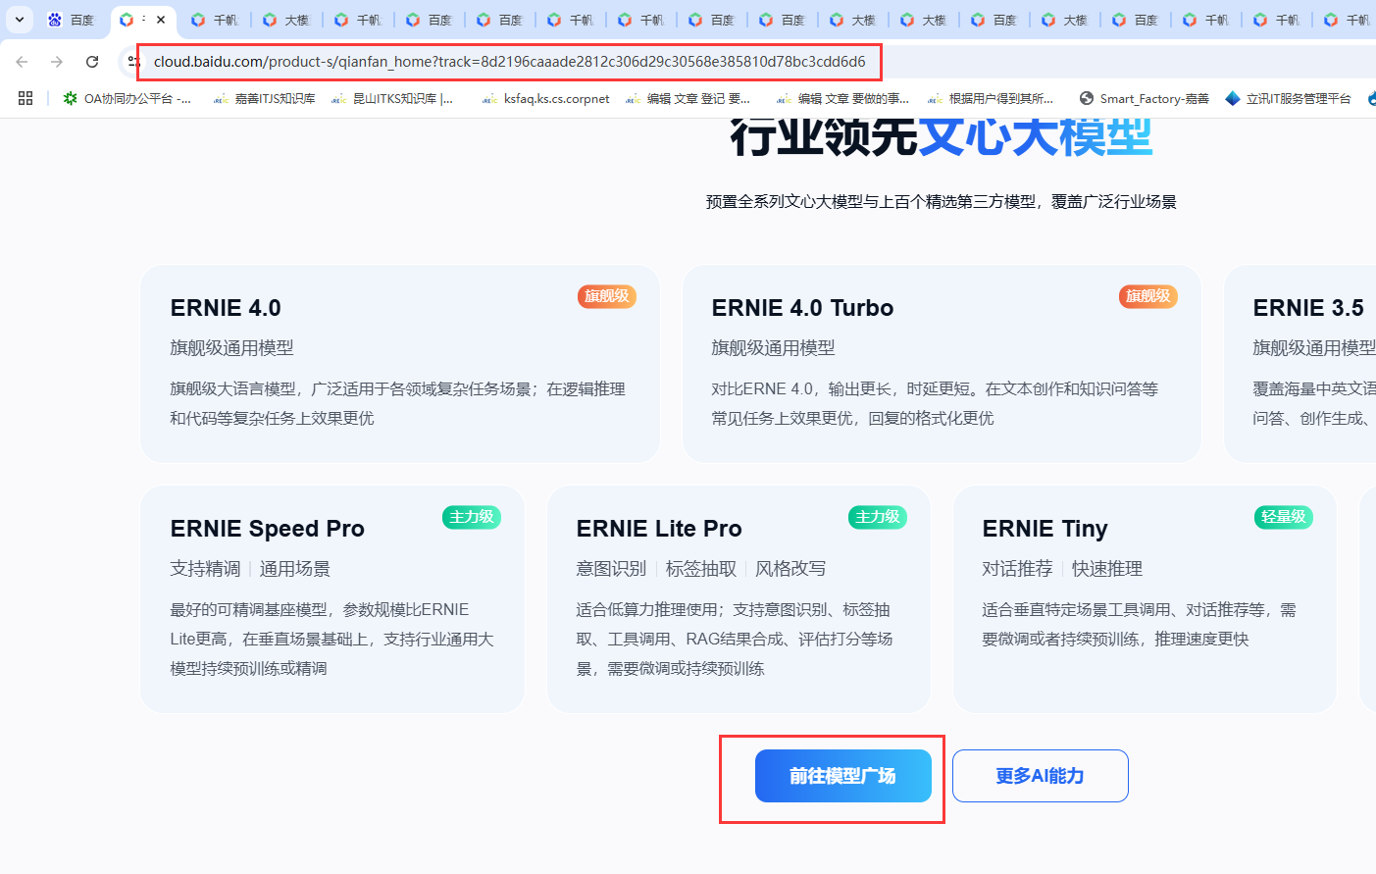The width and height of the screenshot is (1376, 874).
Task: Click 主力级 badge on ERNIE Lite Pro card
Action: click(x=878, y=517)
